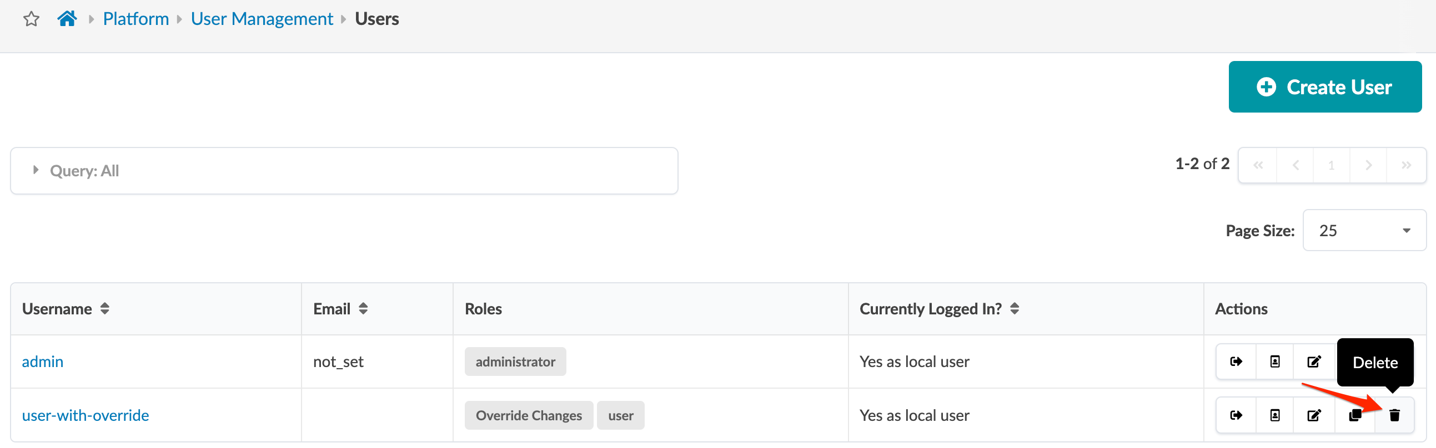The width and height of the screenshot is (1436, 448).
Task: Navigate to Platform in the breadcrumb
Action: coord(135,19)
